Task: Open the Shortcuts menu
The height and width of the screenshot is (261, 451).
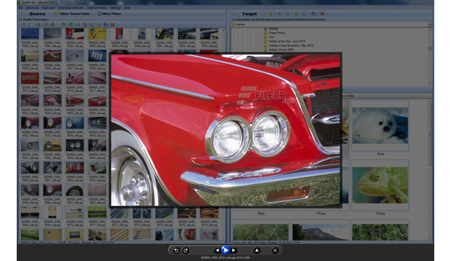Action: (32, 8)
